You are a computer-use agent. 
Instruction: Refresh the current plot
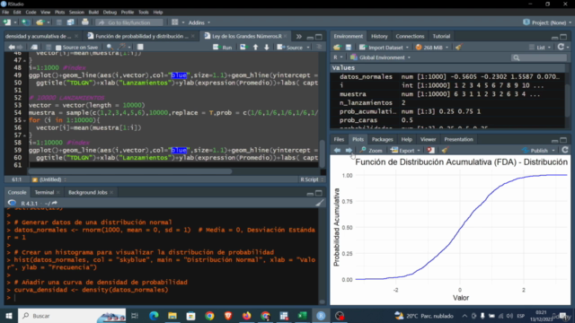(565, 150)
